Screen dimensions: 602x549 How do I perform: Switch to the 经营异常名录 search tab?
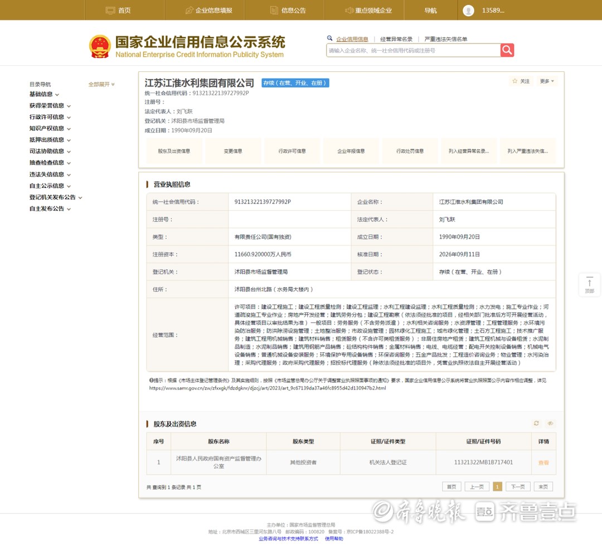pyautogui.click(x=396, y=39)
